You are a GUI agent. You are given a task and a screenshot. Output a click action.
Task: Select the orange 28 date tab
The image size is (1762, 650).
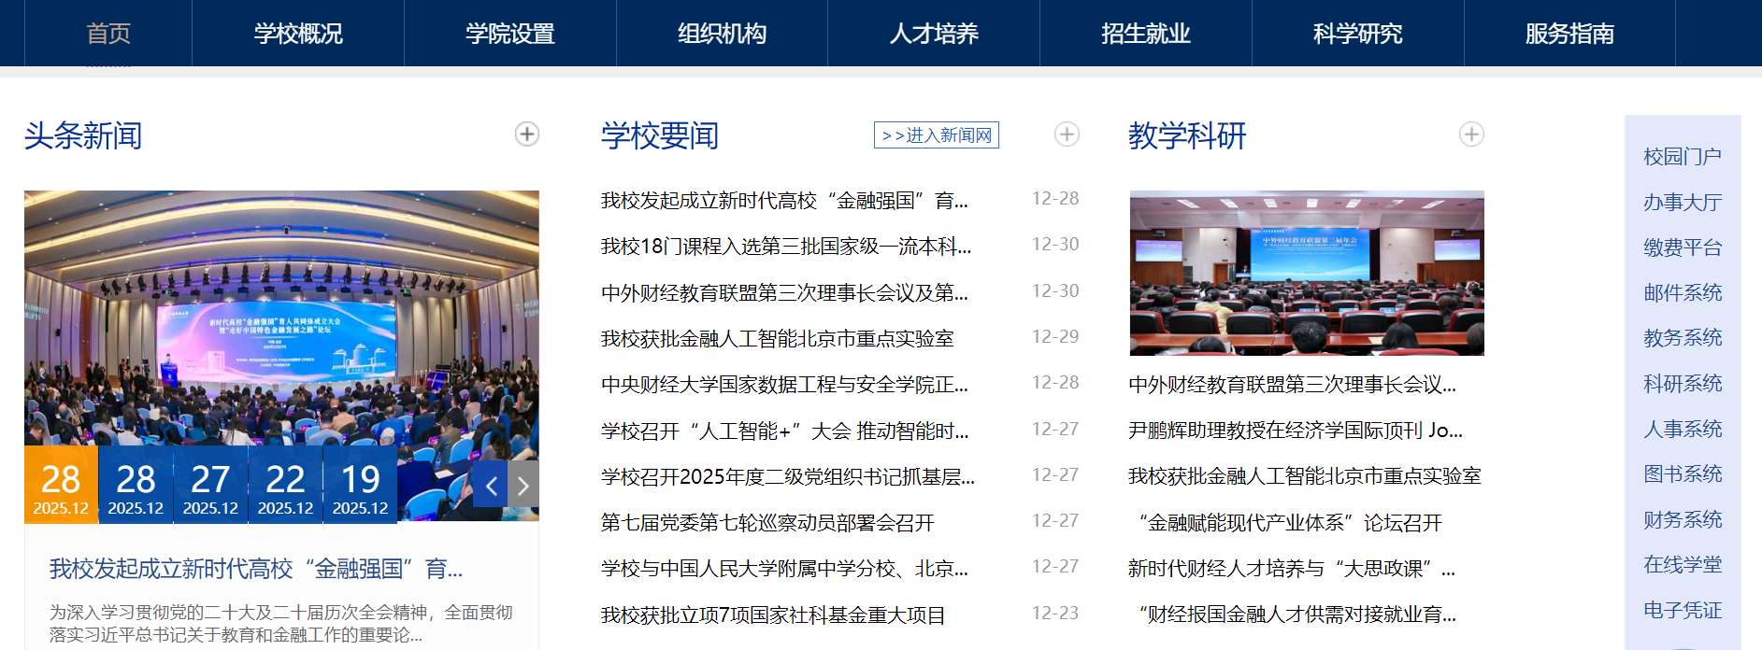point(61,486)
